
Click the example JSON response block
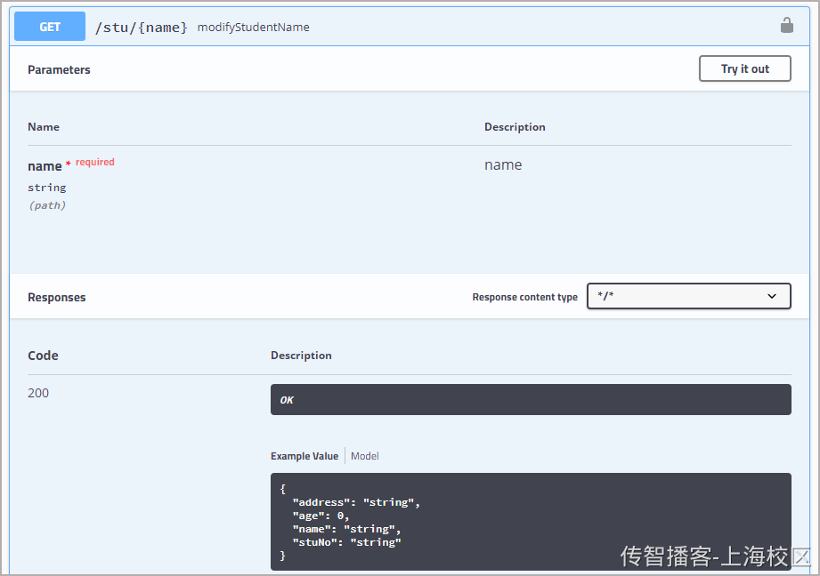click(531, 522)
